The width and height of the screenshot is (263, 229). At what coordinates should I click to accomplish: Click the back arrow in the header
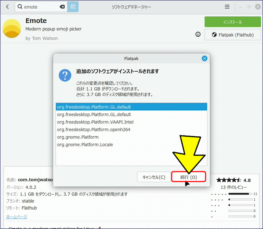[x=7, y=7]
